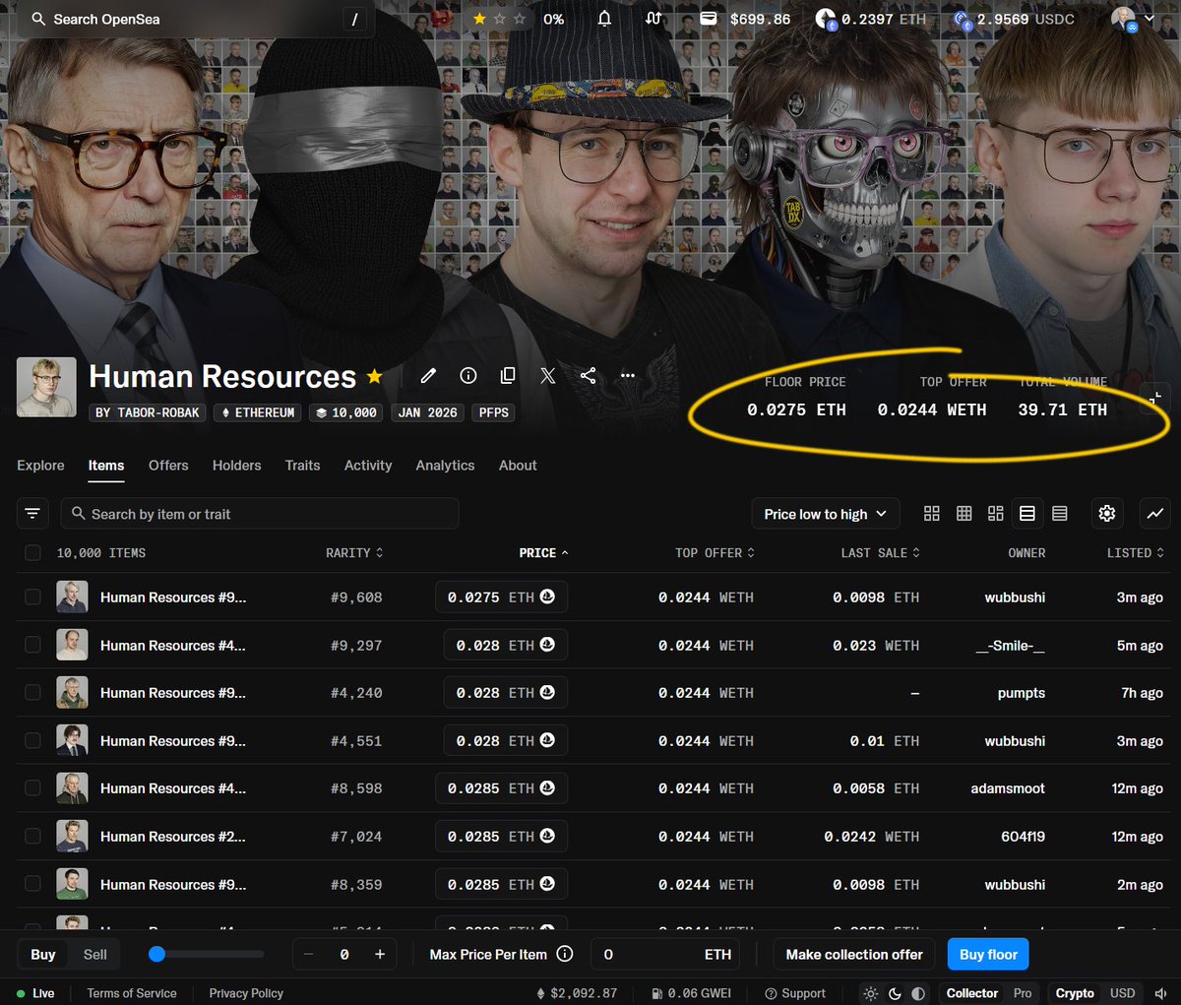Switch to large grid view
This screenshot has width=1181, height=1005.
(x=932, y=513)
